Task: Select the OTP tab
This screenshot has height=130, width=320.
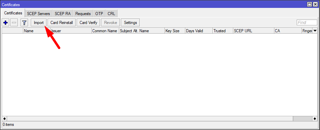Action: (99, 14)
